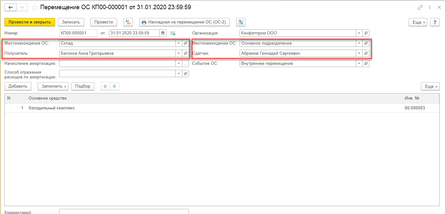Click the Добавить button

coord(18,86)
